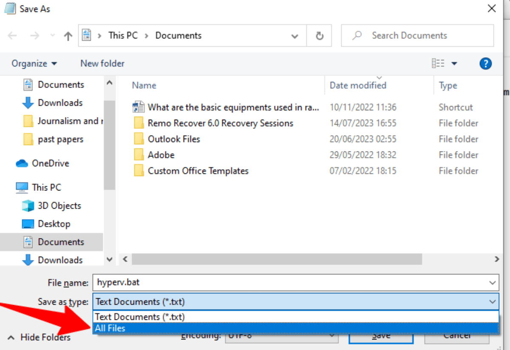The width and height of the screenshot is (510, 350).
Task: Select Desktop in the navigation pane
Action: click(54, 224)
